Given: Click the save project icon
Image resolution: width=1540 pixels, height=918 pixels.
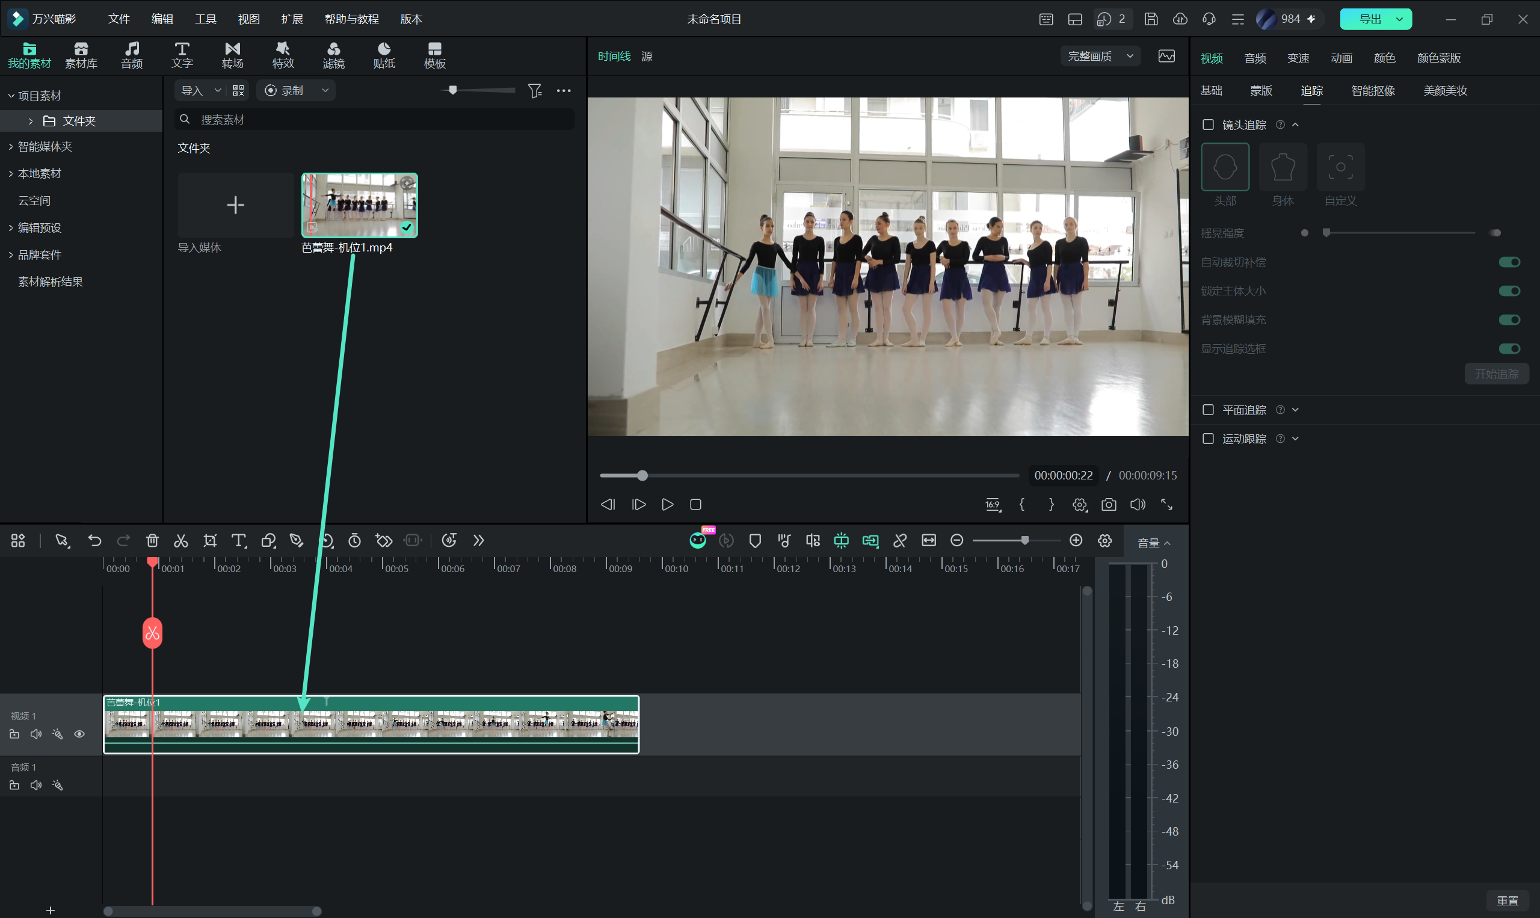Looking at the screenshot, I should [x=1151, y=19].
